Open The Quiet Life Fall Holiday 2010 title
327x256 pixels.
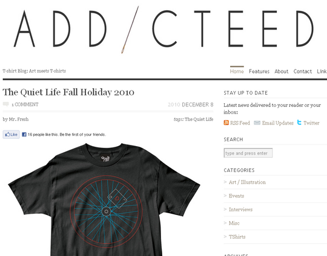[x=68, y=92]
